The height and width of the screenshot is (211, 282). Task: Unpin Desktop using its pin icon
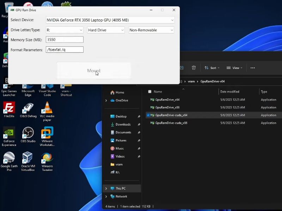[x=139, y=117]
